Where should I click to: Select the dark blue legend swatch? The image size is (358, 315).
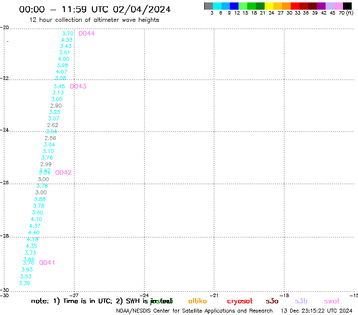tap(234, 6)
